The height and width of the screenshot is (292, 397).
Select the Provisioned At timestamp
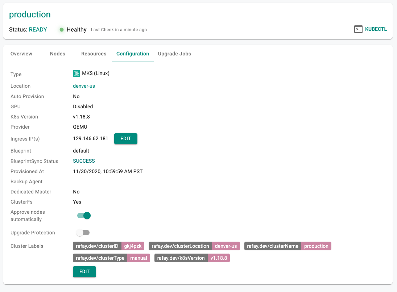tap(108, 172)
